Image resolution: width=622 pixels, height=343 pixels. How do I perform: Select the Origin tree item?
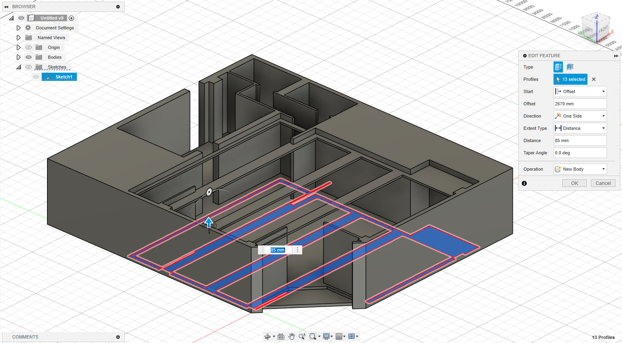[54, 47]
